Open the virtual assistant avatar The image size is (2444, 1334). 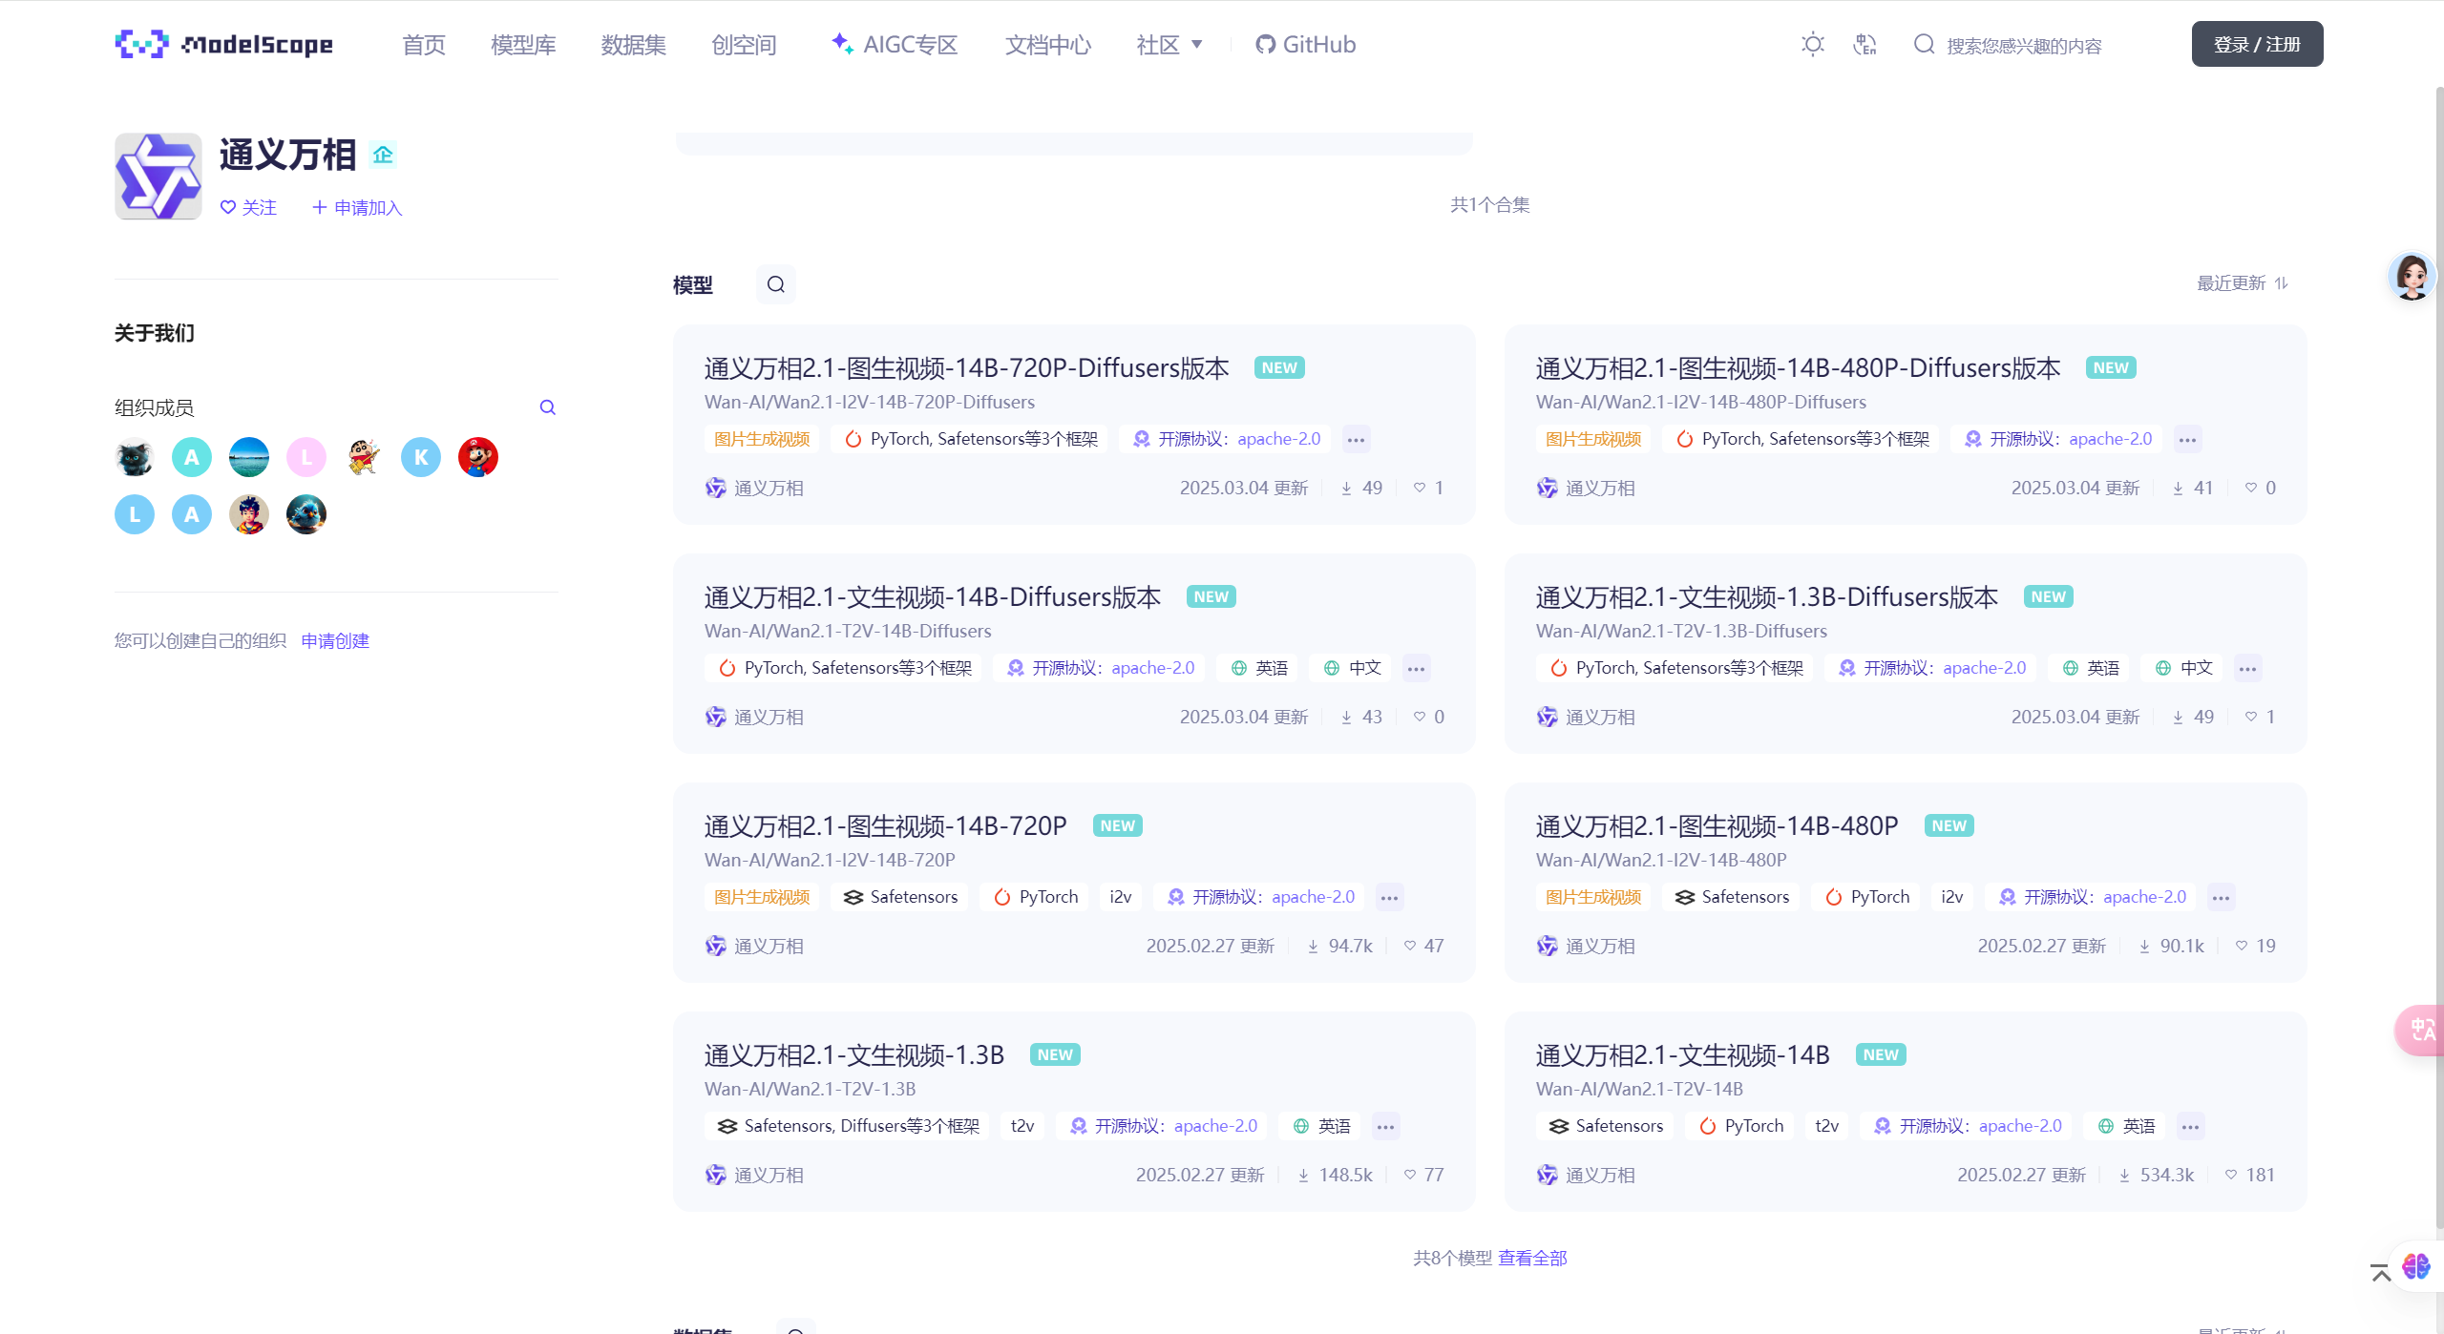point(2412,277)
